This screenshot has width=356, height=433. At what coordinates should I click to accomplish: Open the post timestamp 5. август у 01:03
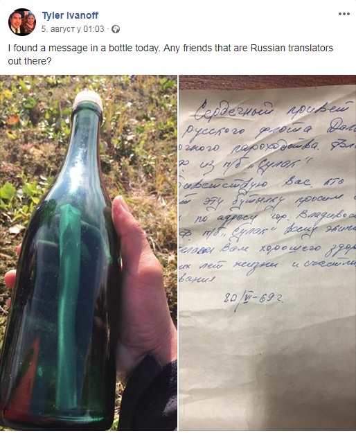tap(73, 29)
